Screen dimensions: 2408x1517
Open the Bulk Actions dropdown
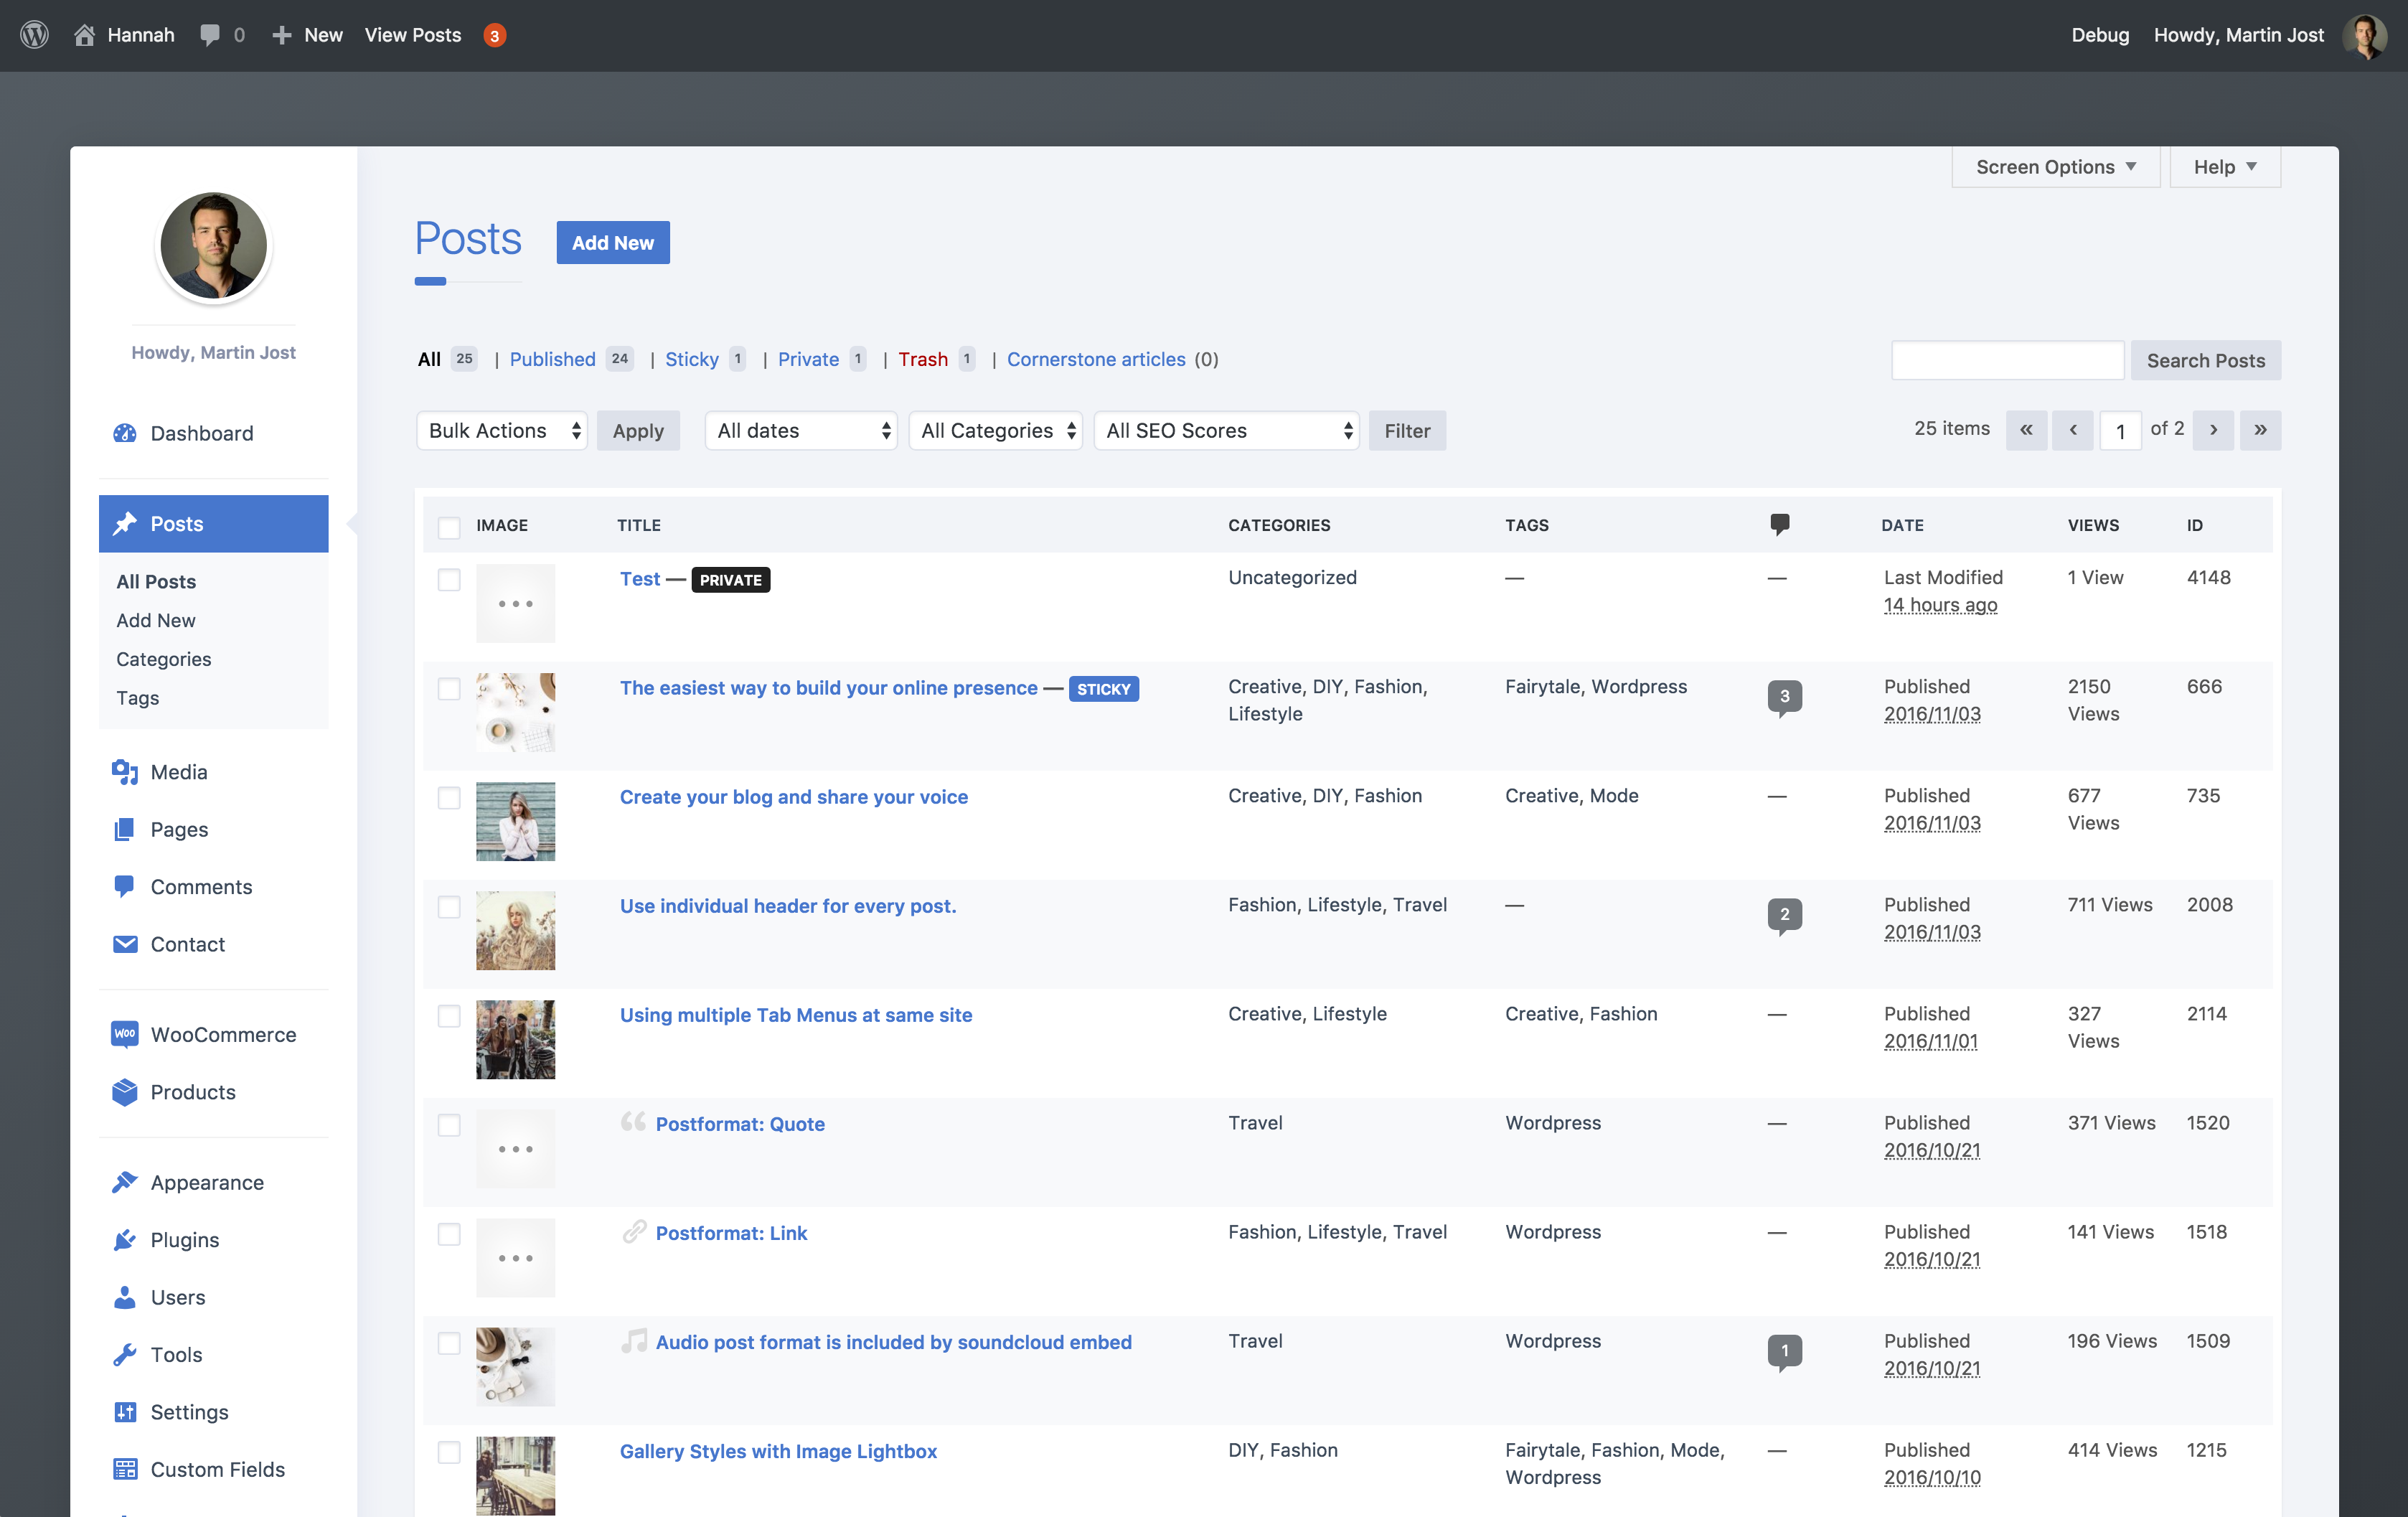click(501, 430)
